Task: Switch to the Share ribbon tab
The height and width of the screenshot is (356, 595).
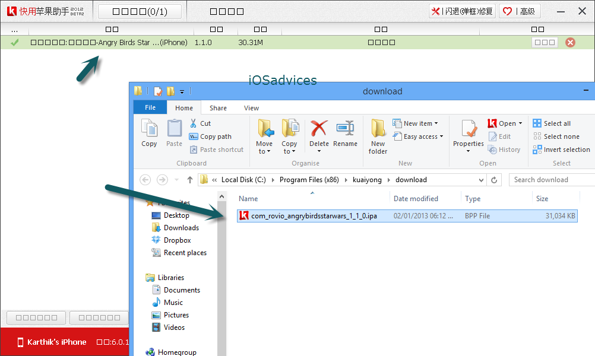Action: click(x=218, y=108)
